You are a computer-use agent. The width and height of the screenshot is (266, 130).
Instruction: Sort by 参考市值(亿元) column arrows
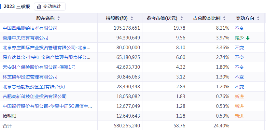coord(182,19)
